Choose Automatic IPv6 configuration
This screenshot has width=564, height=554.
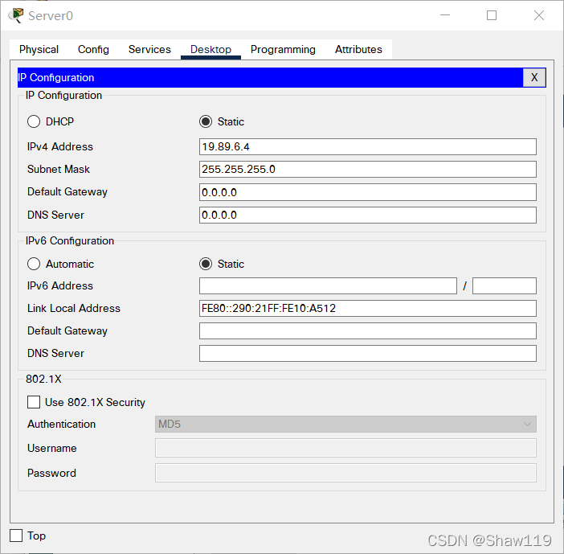point(34,264)
